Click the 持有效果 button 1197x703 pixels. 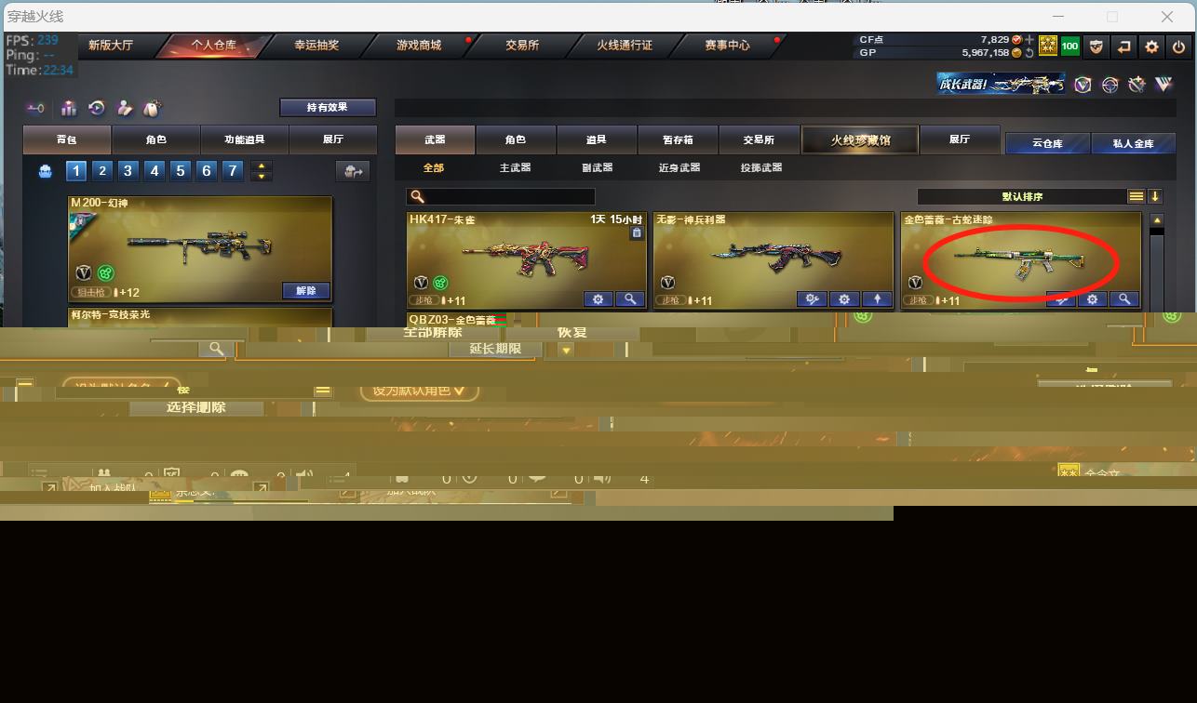click(x=328, y=108)
